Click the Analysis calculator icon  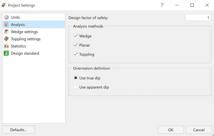coord(6,24)
